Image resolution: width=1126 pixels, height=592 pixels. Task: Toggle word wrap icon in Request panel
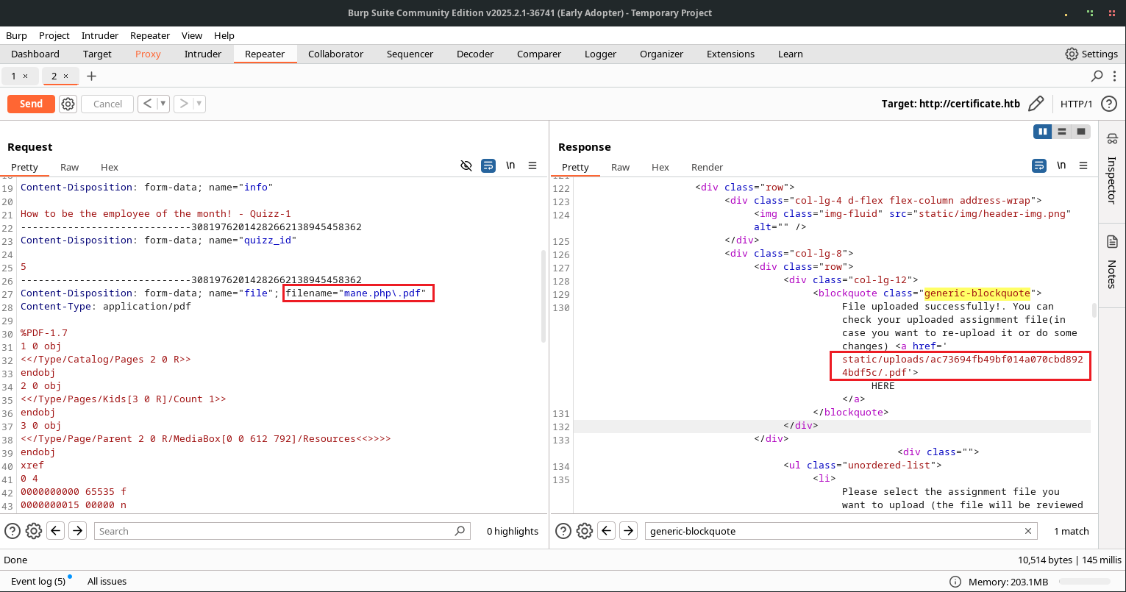coord(488,166)
